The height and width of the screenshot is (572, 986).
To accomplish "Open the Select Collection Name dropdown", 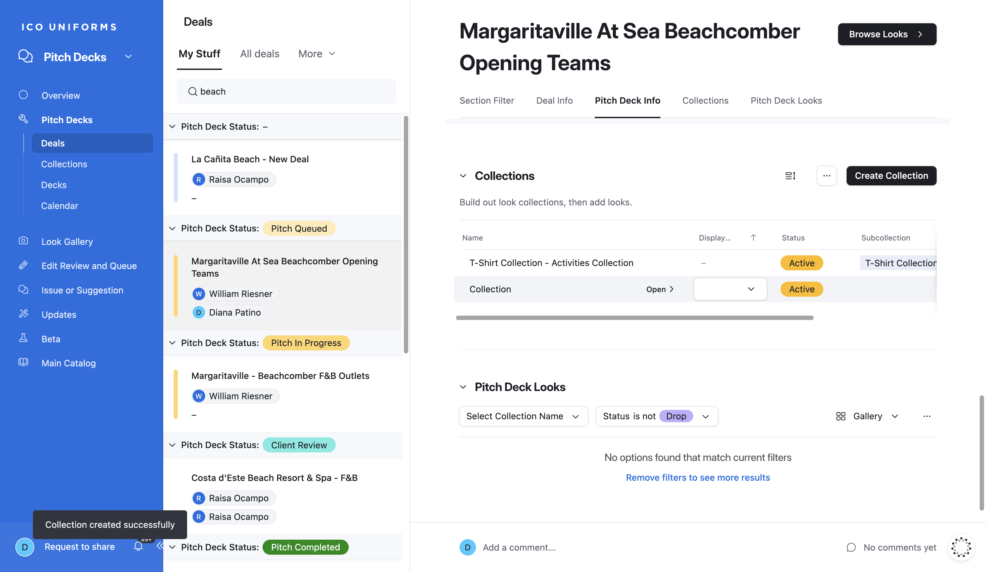I will pos(523,416).
